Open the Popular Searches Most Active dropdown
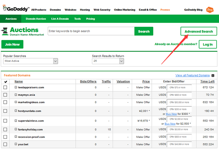The height and width of the screenshot is (149, 219). [31, 61]
